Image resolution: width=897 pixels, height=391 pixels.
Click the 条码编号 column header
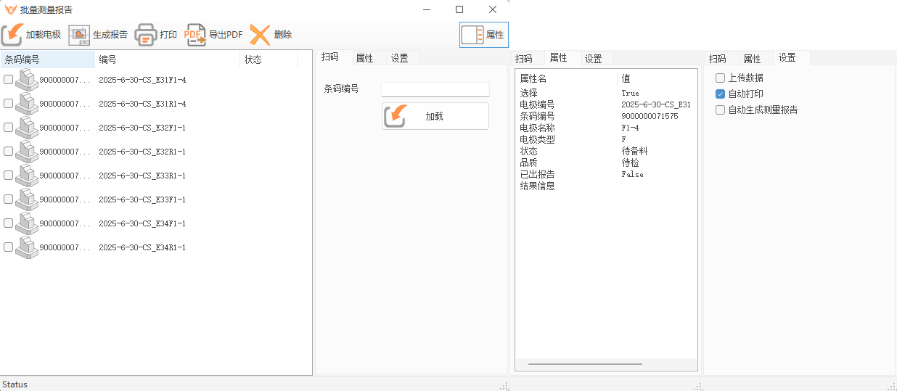pyautogui.click(x=47, y=59)
